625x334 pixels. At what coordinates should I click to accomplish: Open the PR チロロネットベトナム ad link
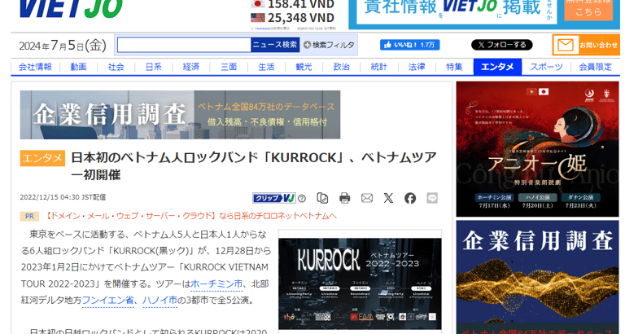click(x=190, y=216)
